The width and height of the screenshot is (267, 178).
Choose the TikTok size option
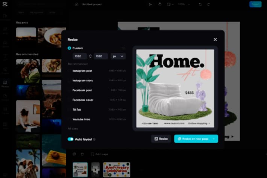pyautogui.click(x=97, y=110)
